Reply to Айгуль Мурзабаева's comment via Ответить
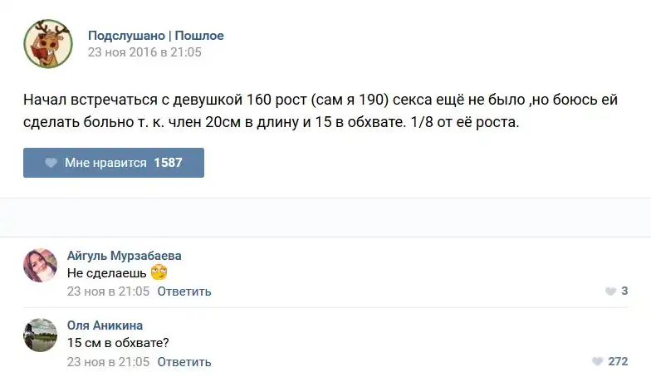Screen dimensions: 651x377 click(x=184, y=291)
